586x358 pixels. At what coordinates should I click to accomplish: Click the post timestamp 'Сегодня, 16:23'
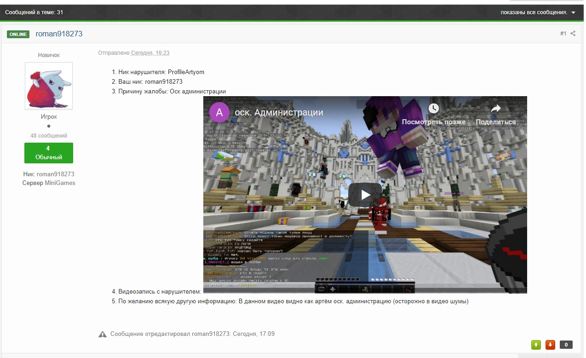pos(150,53)
